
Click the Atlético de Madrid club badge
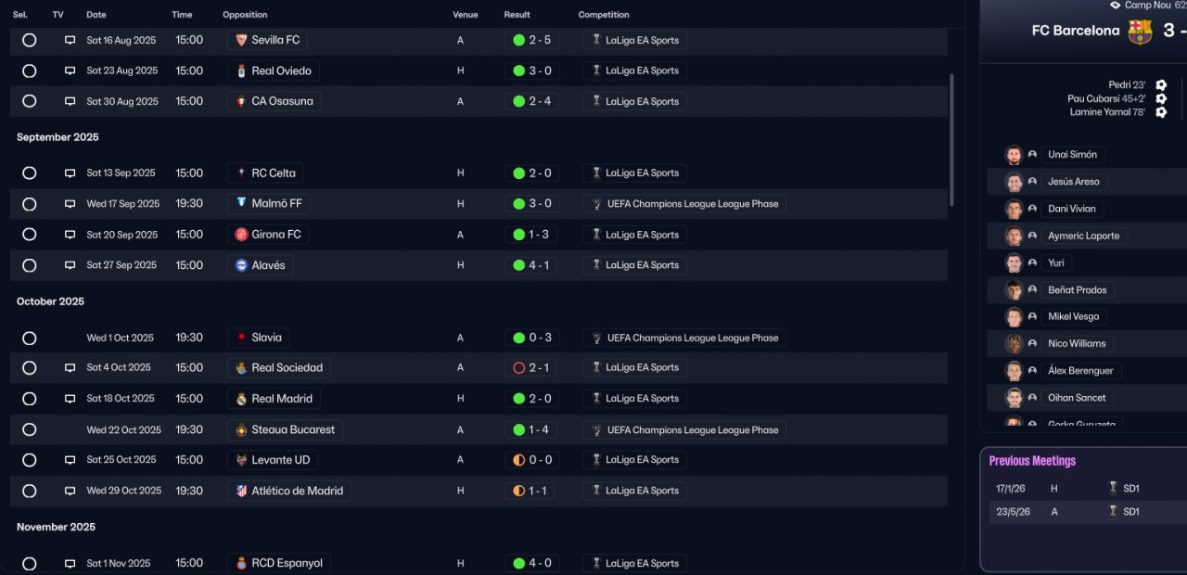pyautogui.click(x=241, y=492)
